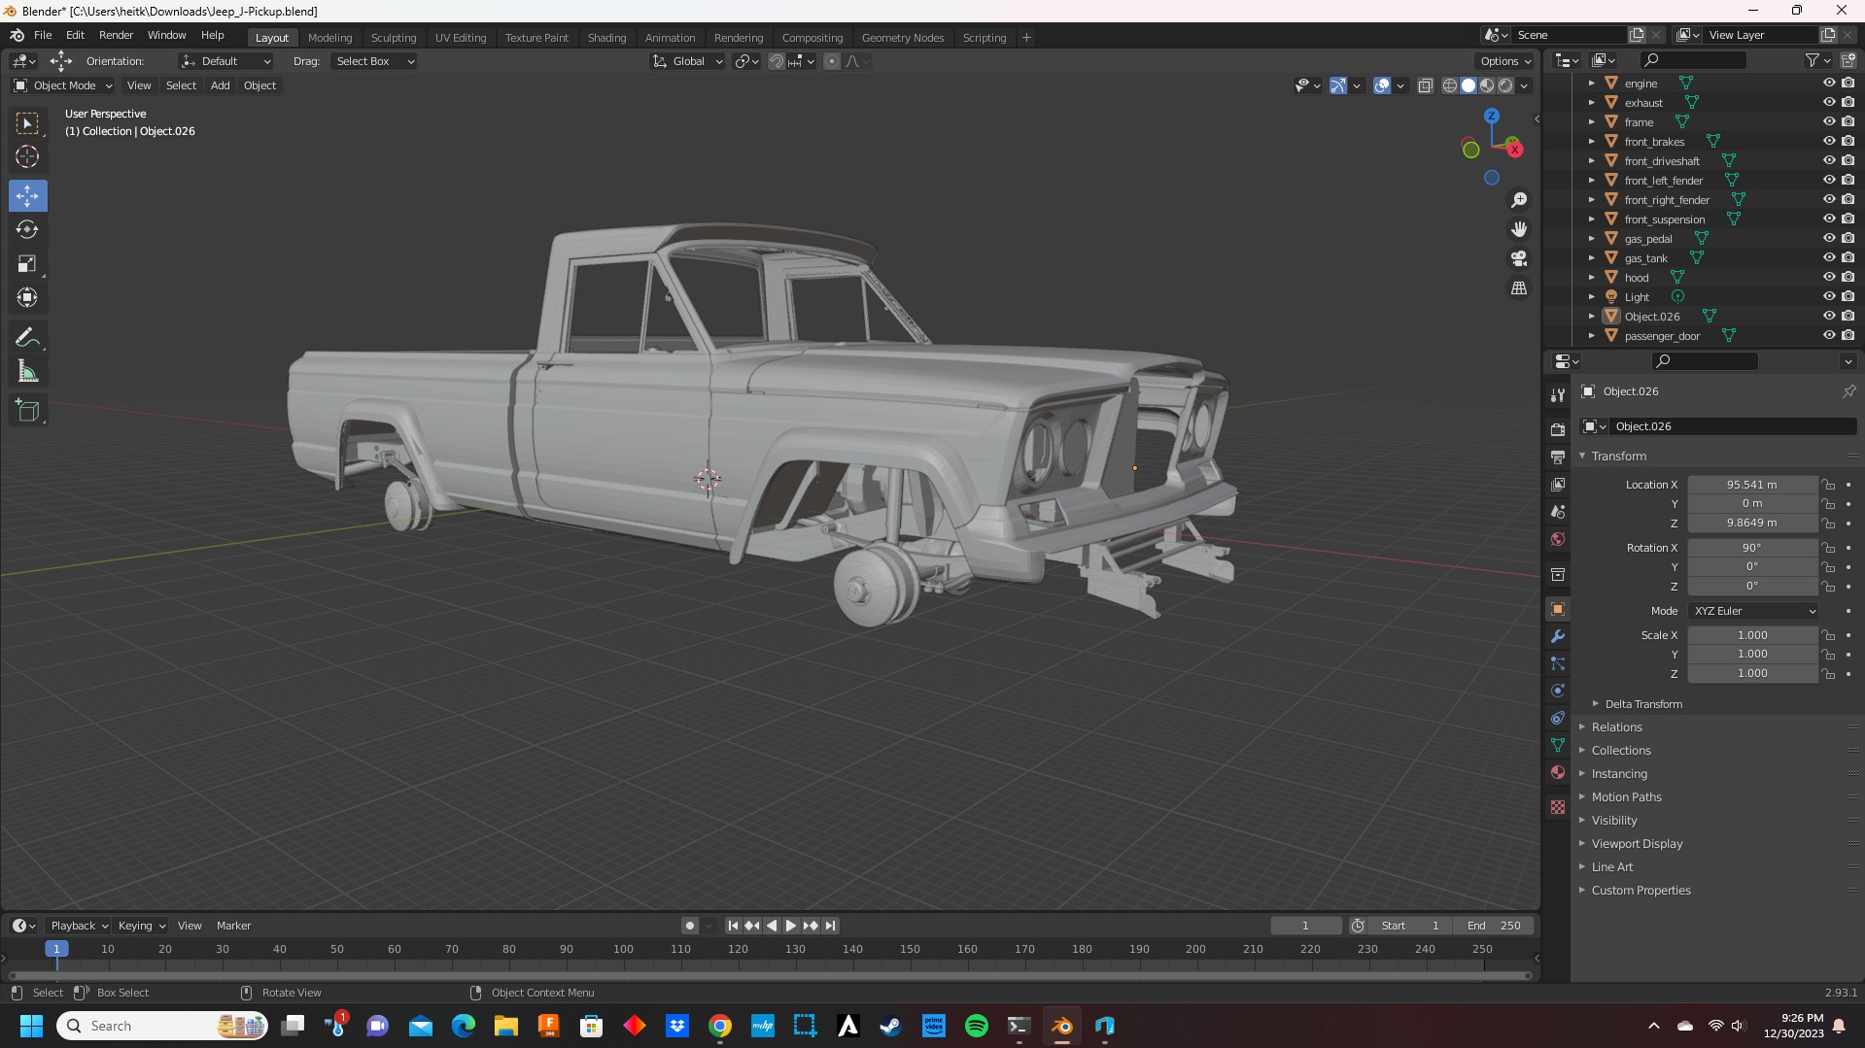Hide the hood object in outliner

pyautogui.click(x=1828, y=278)
